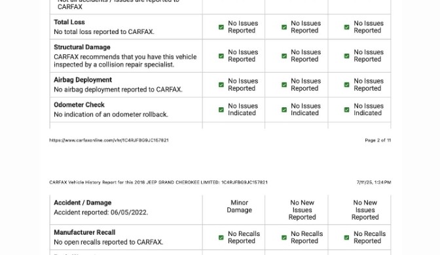440x255 pixels.
Task: Click the Structural Damage heading
Action: tap(82, 47)
